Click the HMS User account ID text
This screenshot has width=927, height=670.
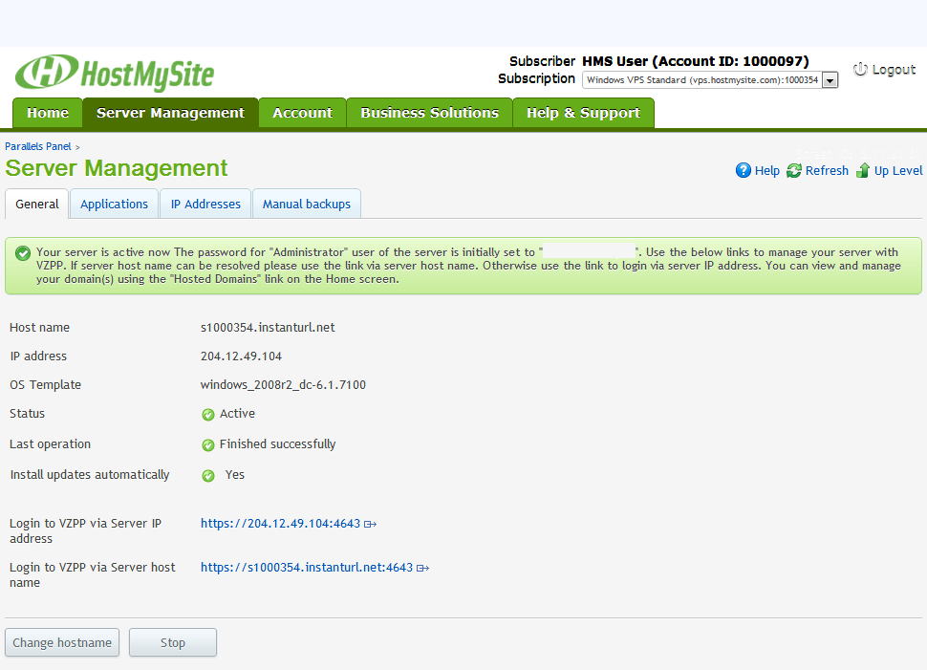coord(696,61)
